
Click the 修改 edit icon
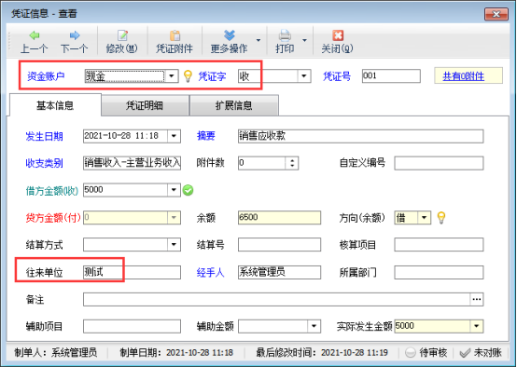[x=122, y=35]
